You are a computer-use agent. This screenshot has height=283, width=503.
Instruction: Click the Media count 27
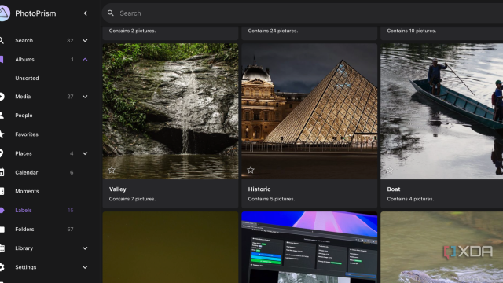pyautogui.click(x=70, y=97)
